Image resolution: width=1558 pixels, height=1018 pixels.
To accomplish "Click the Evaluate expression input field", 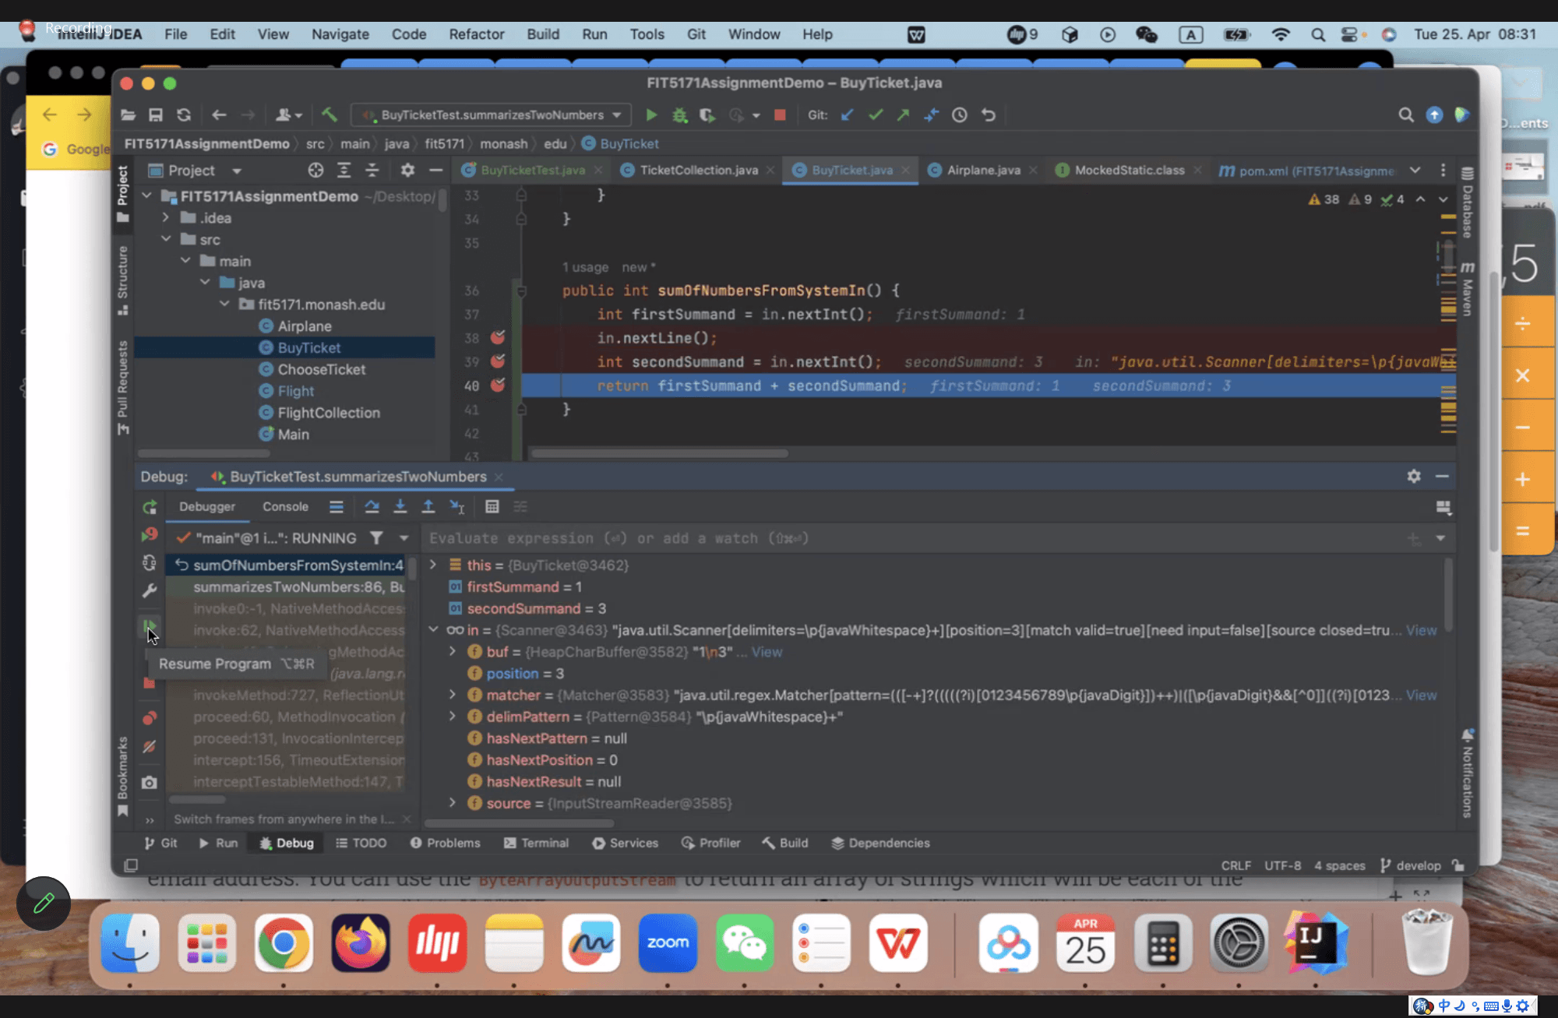I will (911, 538).
